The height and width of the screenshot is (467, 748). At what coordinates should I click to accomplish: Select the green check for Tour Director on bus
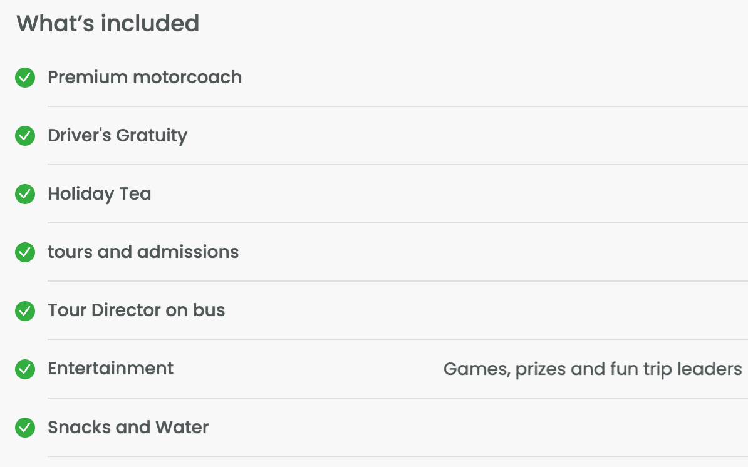(x=25, y=310)
